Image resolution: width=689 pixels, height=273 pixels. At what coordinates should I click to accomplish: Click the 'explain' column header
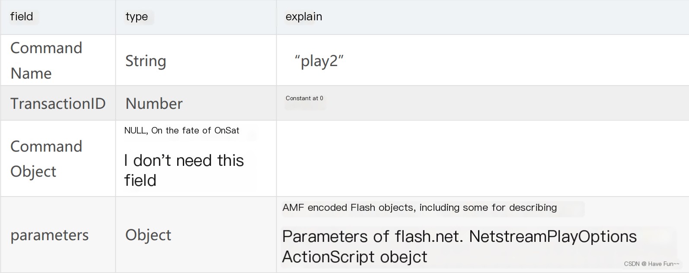pos(304,17)
